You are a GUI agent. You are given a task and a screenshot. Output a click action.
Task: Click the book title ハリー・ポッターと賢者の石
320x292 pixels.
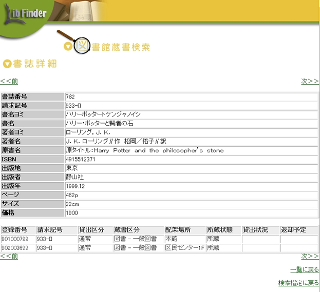tap(103, 123)
